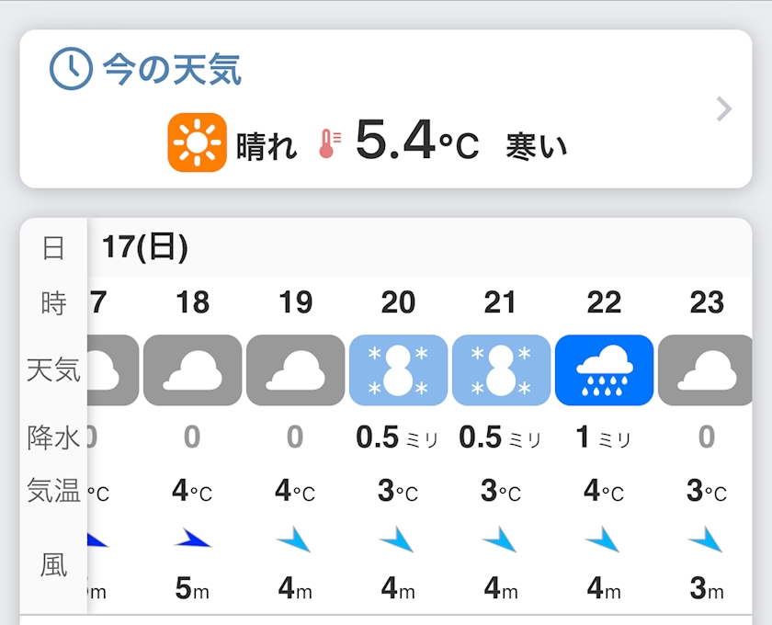Click the 5.4°C current temperature
The width and height of the screenshot is (772, 625).
[417, 142]
